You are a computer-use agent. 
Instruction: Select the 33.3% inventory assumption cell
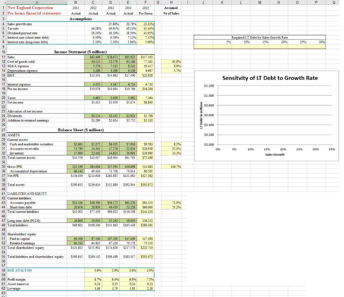[171, 153]
